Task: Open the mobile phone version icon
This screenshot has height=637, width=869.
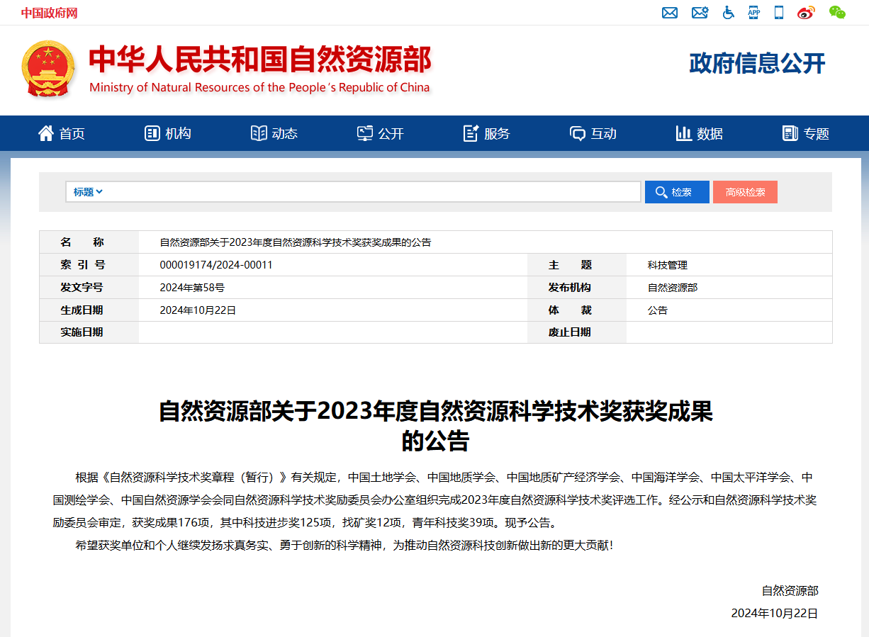Action: pyautogui.click(x=779, y=13)
